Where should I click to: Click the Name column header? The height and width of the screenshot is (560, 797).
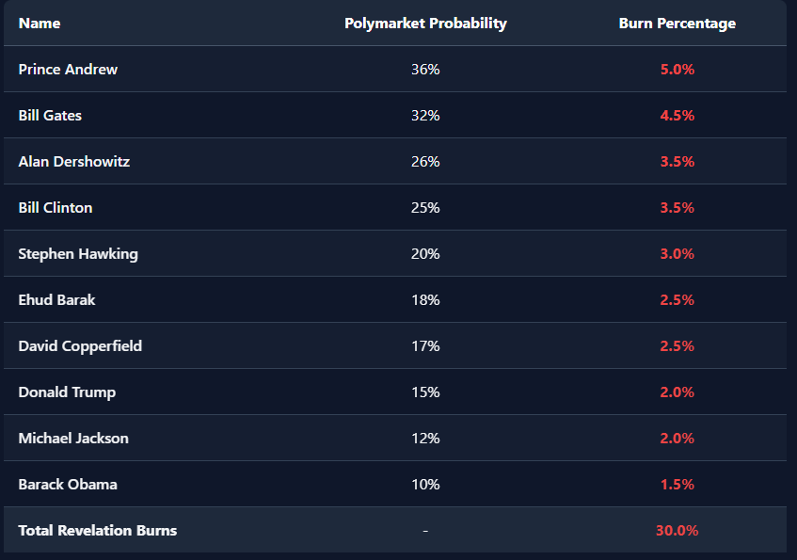pos(40,24)
